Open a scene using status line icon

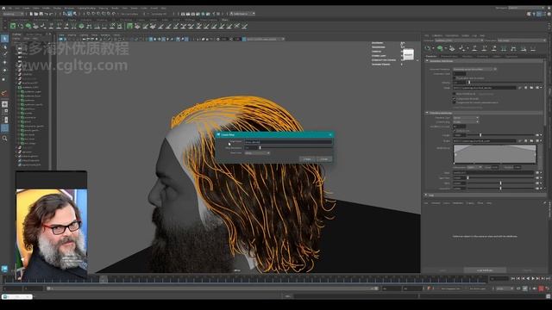(36, 14)
